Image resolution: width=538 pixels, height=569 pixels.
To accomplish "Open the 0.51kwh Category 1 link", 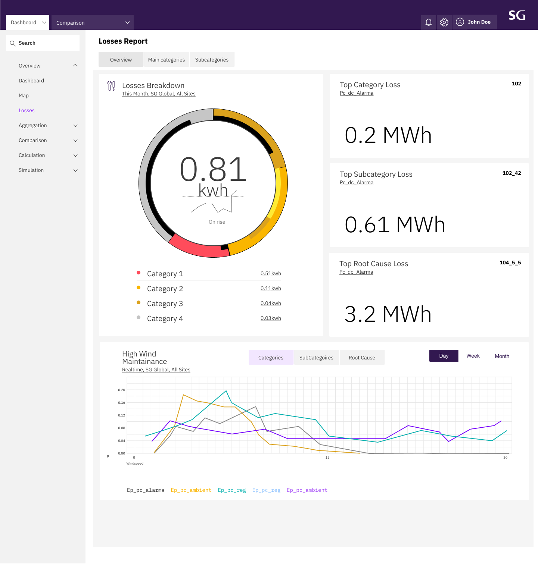I will (271, 273).
